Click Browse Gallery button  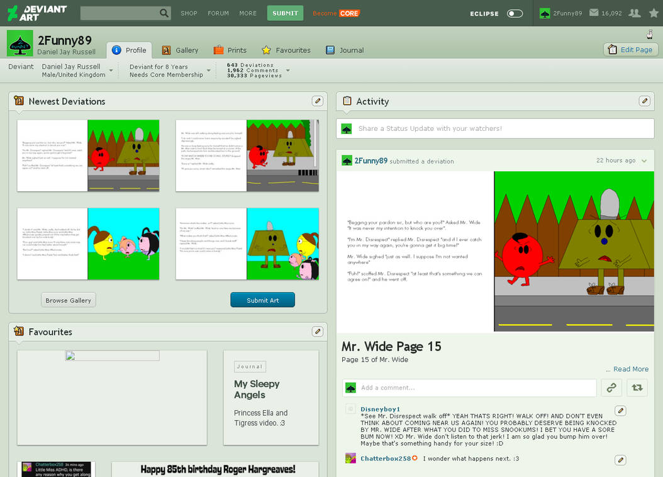click(x=69, y=300)
